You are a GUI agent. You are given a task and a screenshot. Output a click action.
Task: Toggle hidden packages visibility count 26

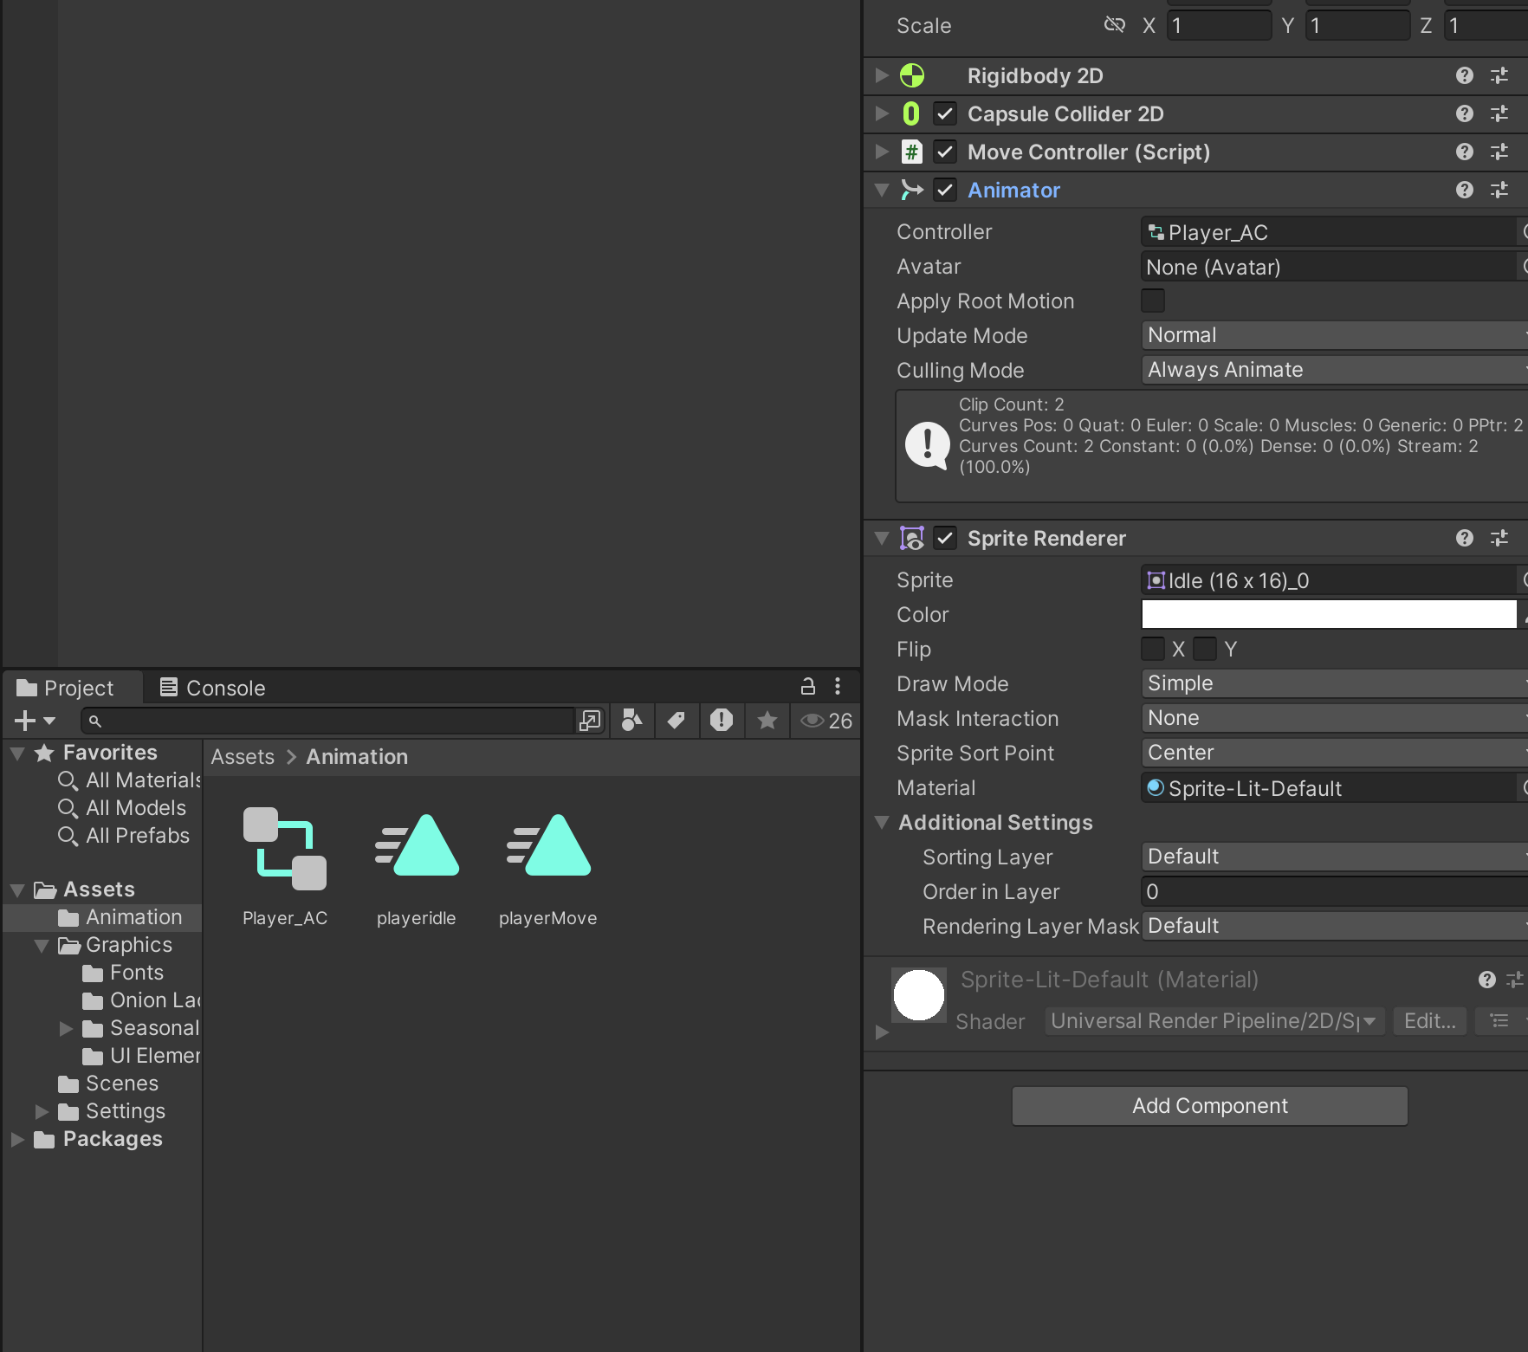pyautogui.click(x=826, y=721)
